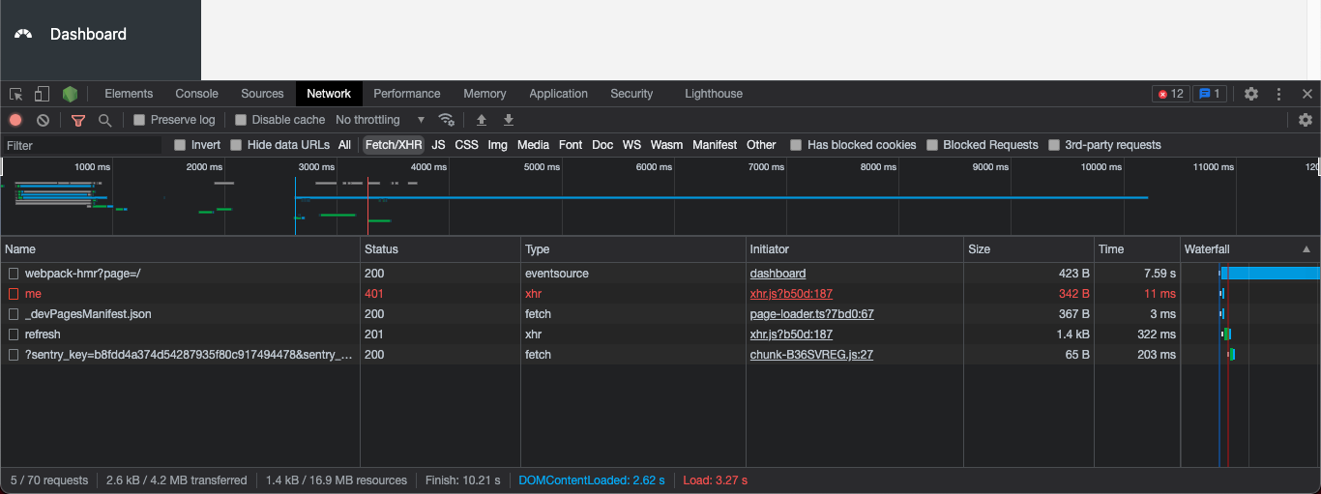The height and width of the screenshot is (494, 1321).
Task: Stop recording network log with red button
Action: 15,120
